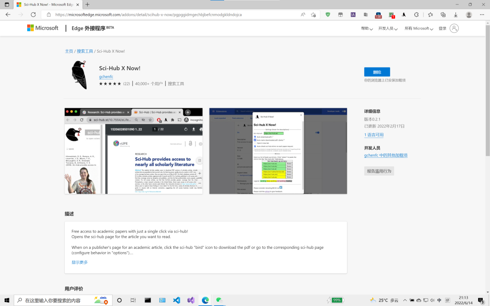Expand description with 显示更多

[x=79, y=262]
